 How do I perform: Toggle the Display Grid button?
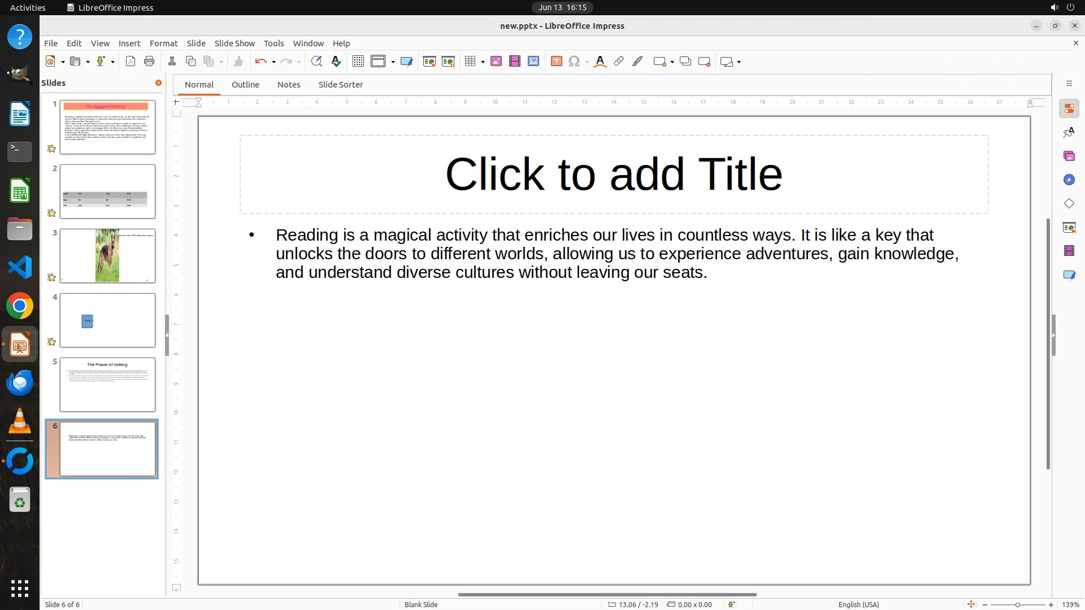358,62
